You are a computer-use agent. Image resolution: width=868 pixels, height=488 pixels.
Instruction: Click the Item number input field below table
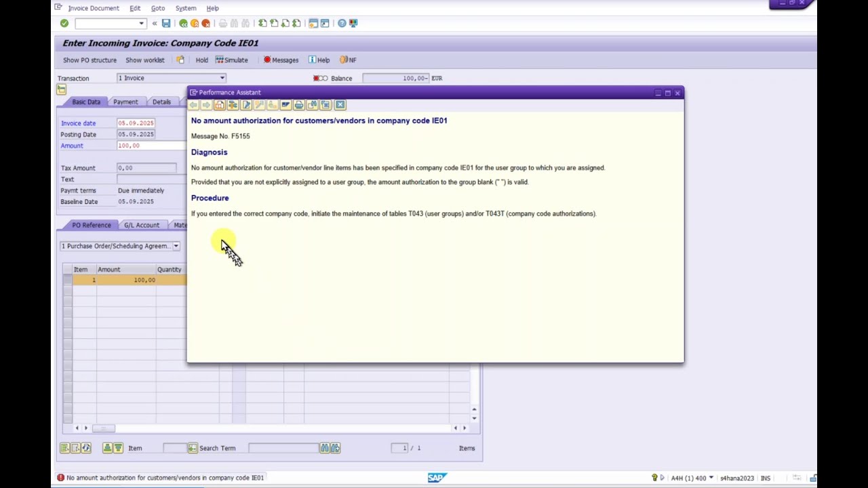[x=174, y=448]
